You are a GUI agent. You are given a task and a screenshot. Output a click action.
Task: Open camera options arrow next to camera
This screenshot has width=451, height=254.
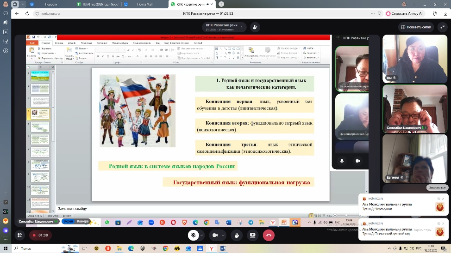point(223,235)
